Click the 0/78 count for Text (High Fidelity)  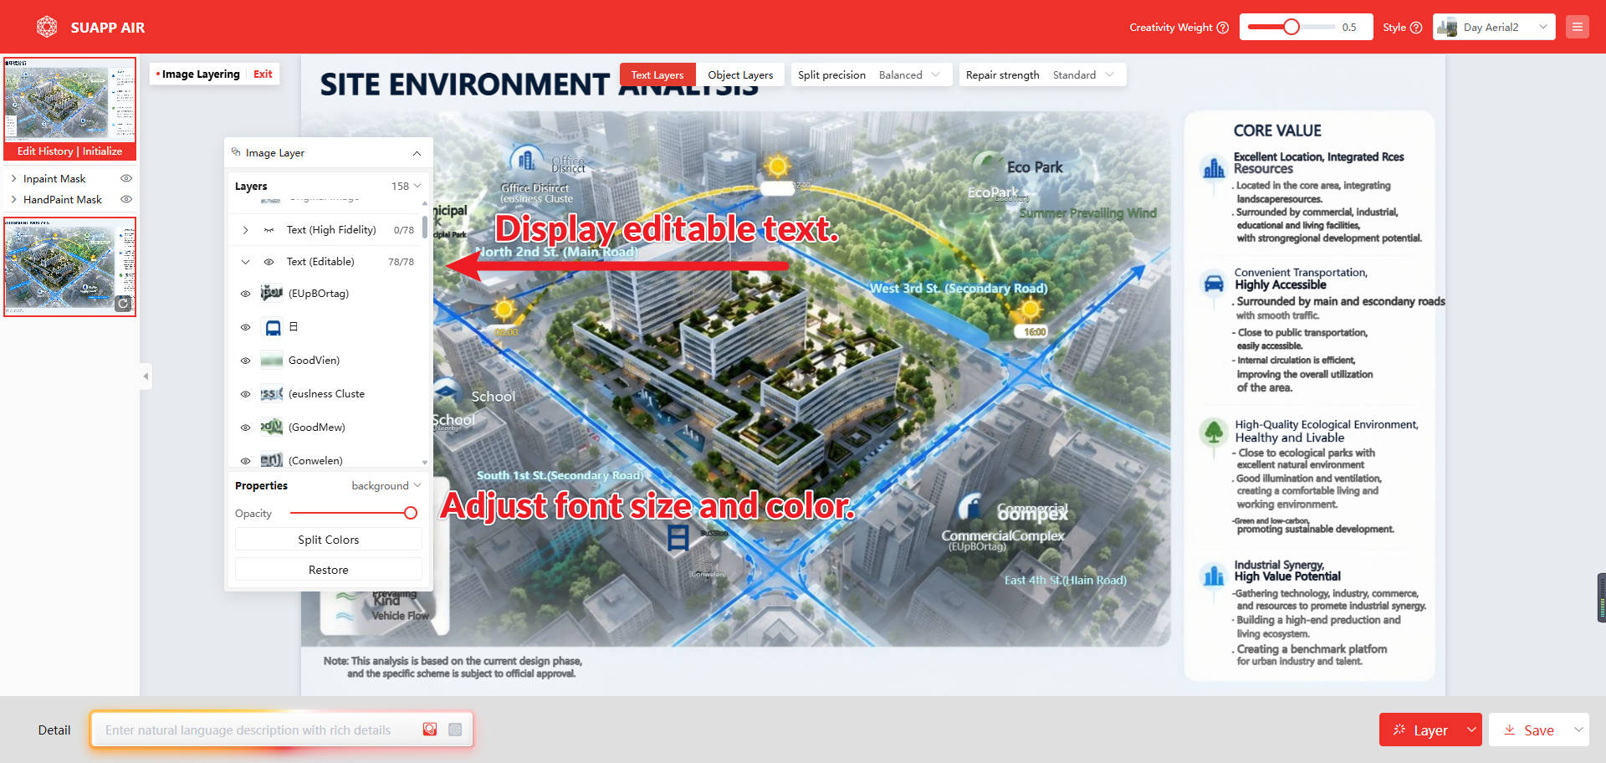(404, 230)
